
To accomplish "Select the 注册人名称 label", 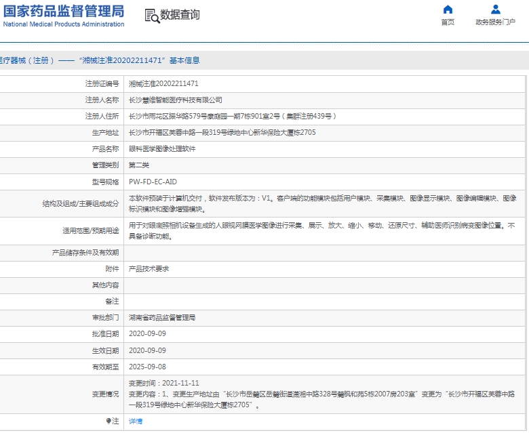I will click(x=102, y=100).
